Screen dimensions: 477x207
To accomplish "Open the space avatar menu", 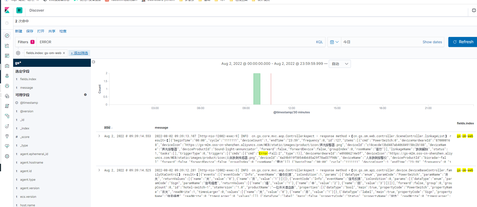I will point(19,10).
